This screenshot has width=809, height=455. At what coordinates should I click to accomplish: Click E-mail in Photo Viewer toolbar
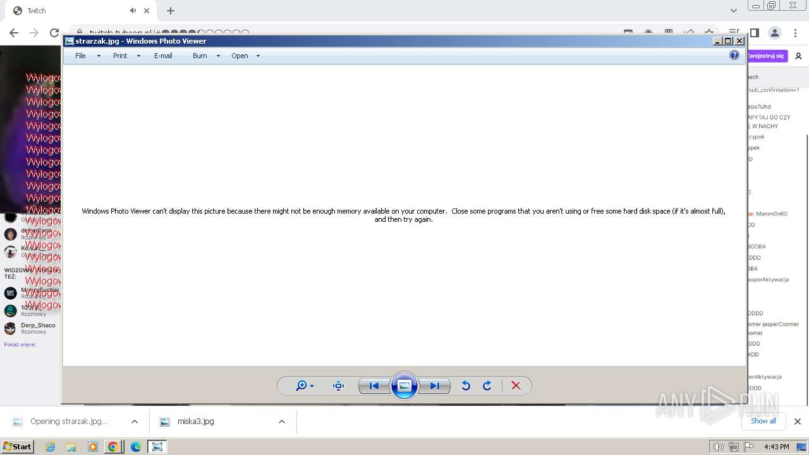(163, 56)
